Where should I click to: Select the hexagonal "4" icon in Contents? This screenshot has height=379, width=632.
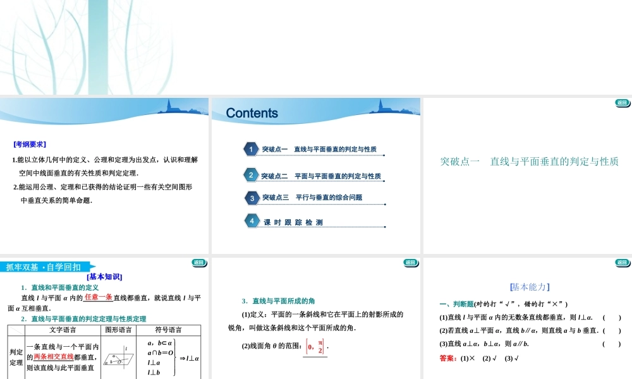pos(250,220)
